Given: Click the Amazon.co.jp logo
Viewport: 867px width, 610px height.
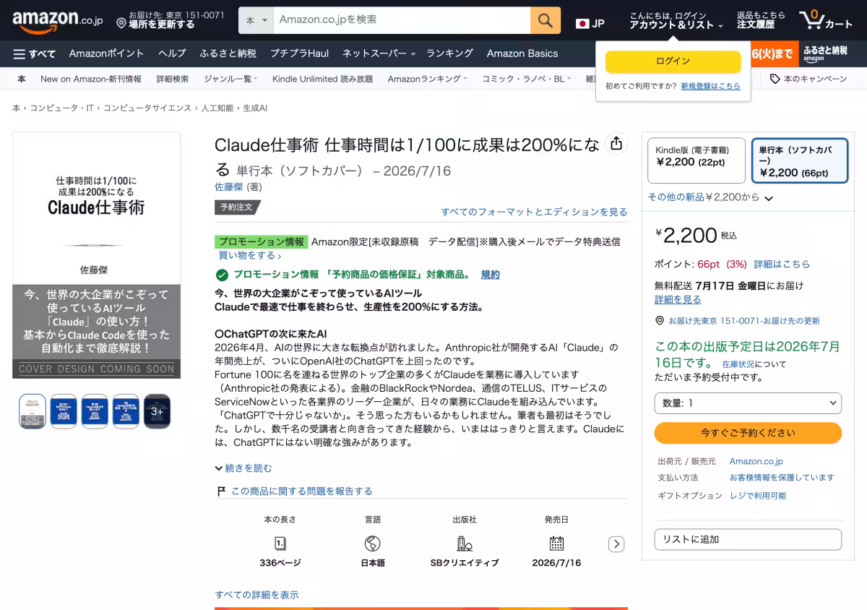Looking at the screenshot, I should [57, 20].
